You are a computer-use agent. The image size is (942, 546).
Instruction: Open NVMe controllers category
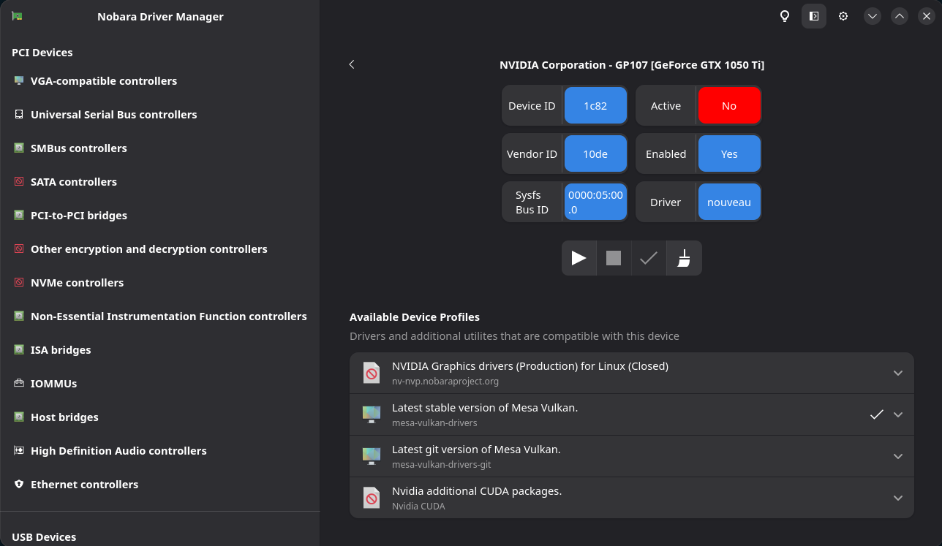(77, 283)
